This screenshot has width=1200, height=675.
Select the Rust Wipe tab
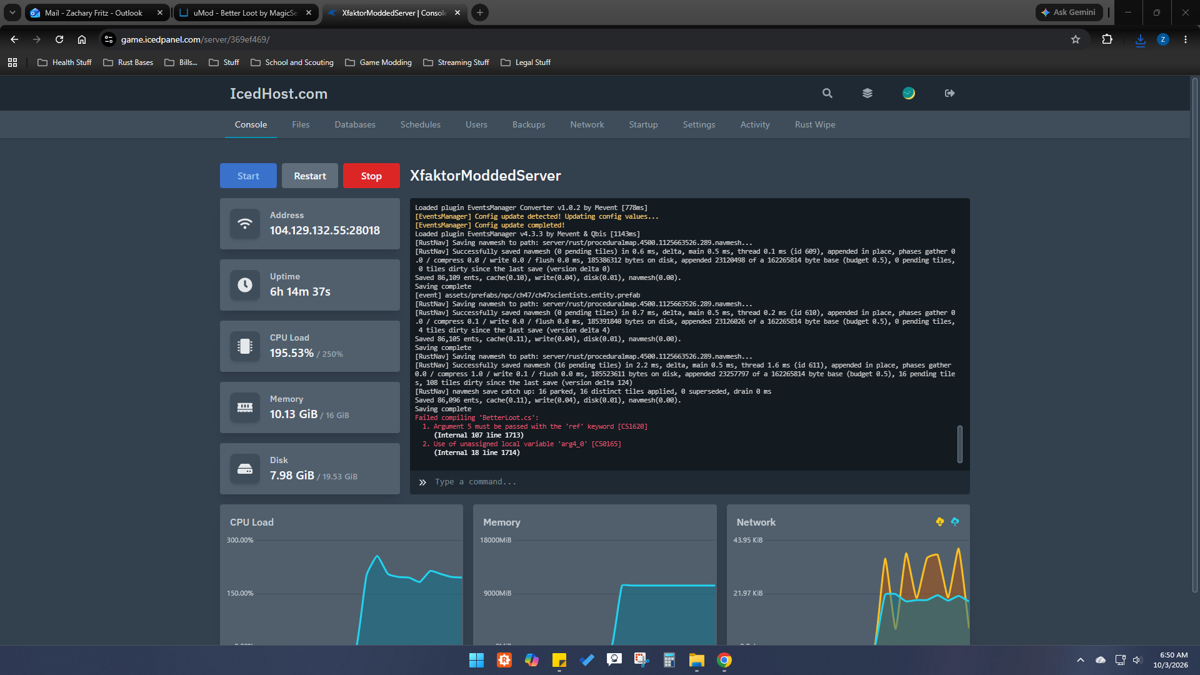[x=815, y=124]
